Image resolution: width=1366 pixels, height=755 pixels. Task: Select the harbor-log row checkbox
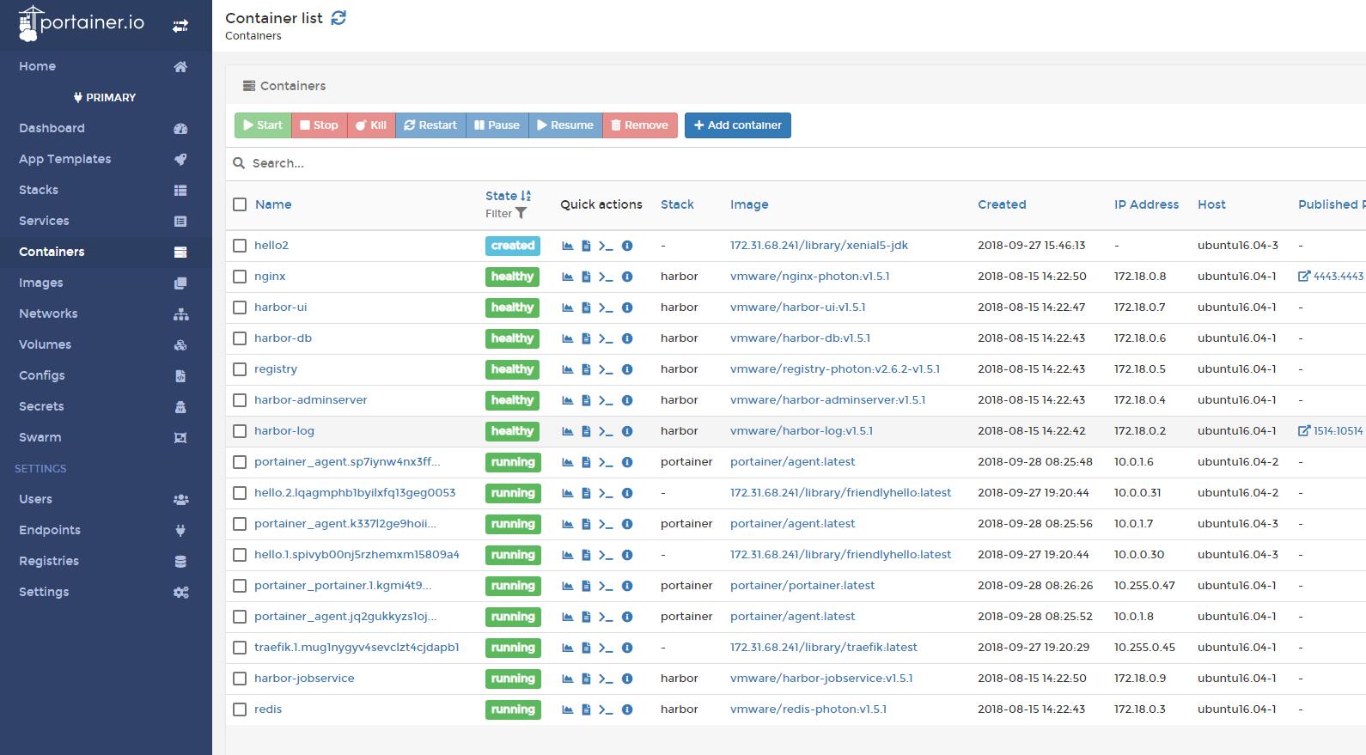[240, 431]
